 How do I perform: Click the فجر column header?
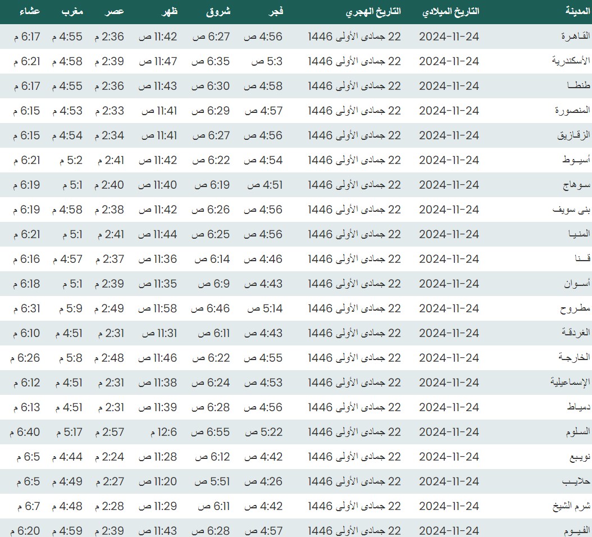click(273, 12)
